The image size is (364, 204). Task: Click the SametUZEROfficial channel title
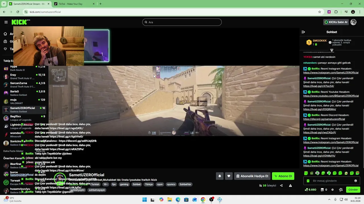pyautogui.click(x=86, y=175)
